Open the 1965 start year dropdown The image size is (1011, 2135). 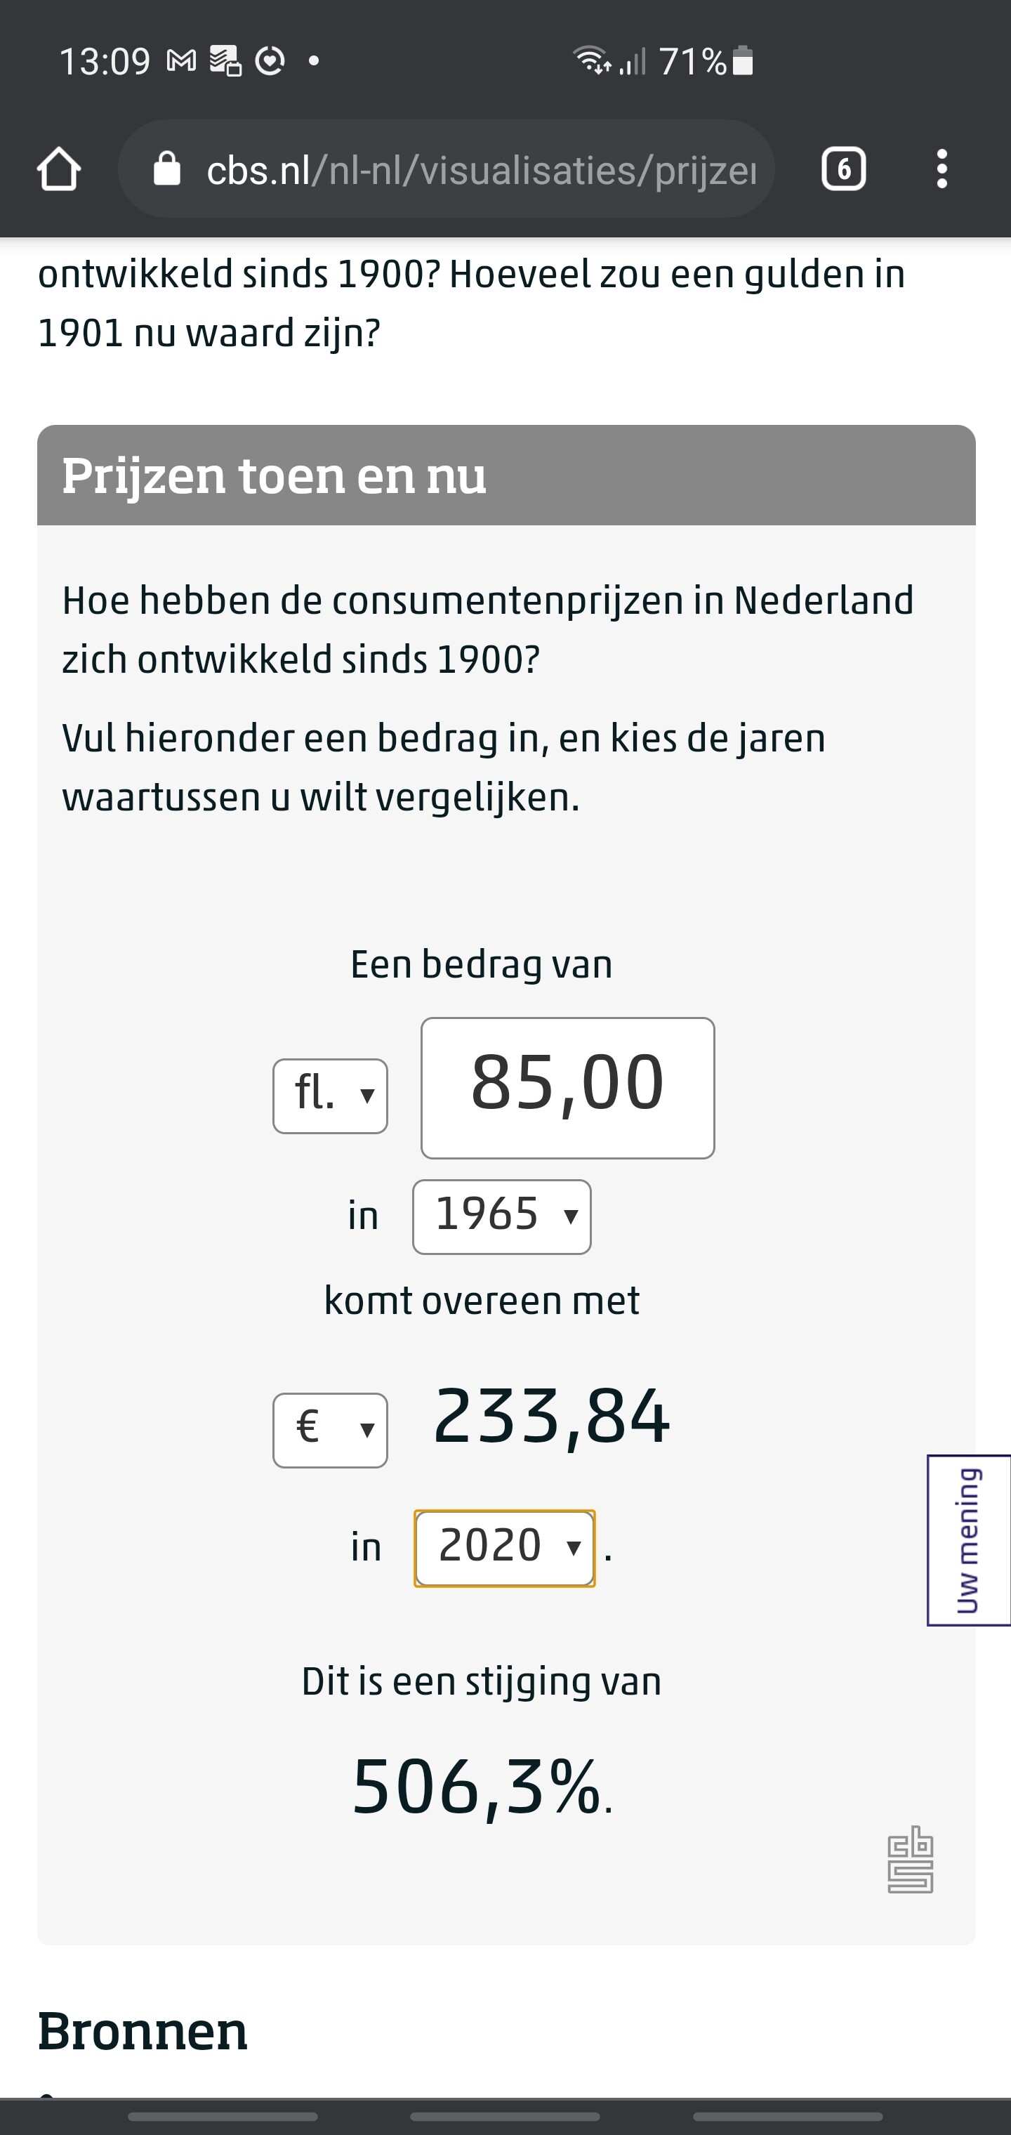(501, 1216)
